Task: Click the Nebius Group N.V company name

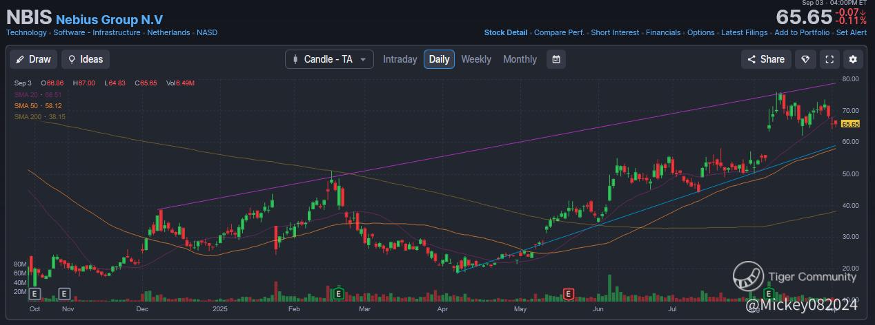Action: tap(109, 20)
